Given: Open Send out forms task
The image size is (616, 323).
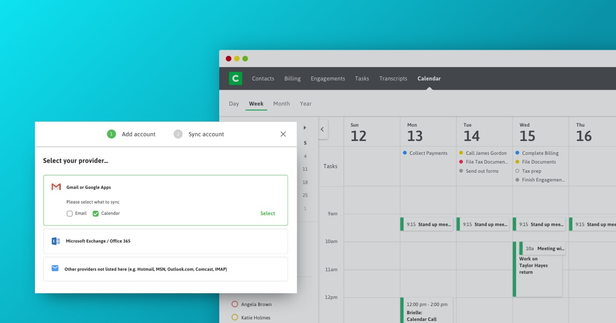Looking at the screenshot, I should [x=479, y=171].
